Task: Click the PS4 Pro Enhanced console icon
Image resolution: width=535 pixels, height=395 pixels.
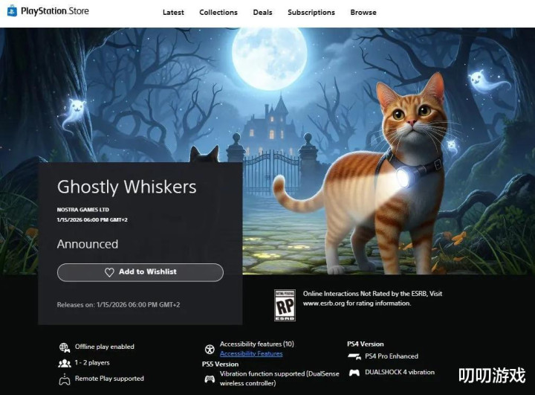Action: [x=354, y=357]
